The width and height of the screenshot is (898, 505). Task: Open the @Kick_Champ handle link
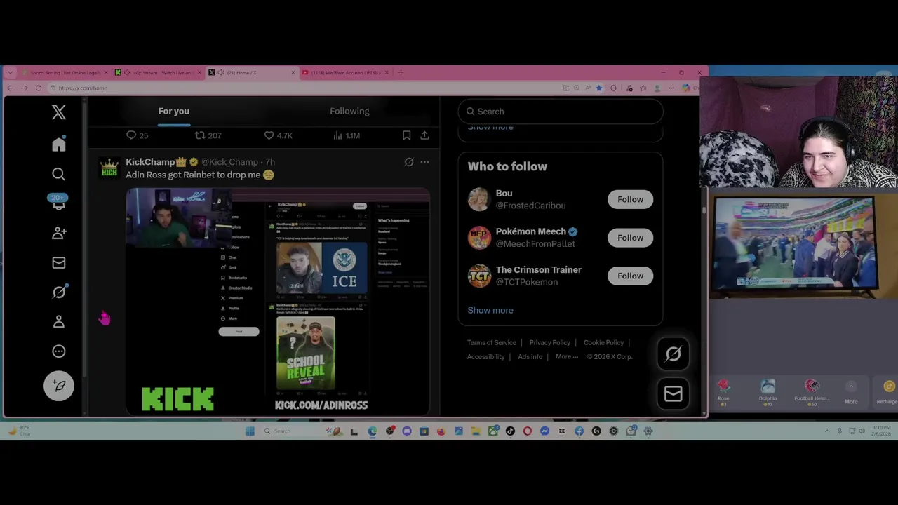click(229, 162)
